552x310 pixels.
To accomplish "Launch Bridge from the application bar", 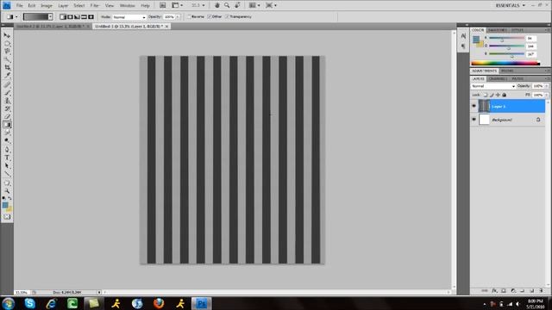I will click(163, 5).
